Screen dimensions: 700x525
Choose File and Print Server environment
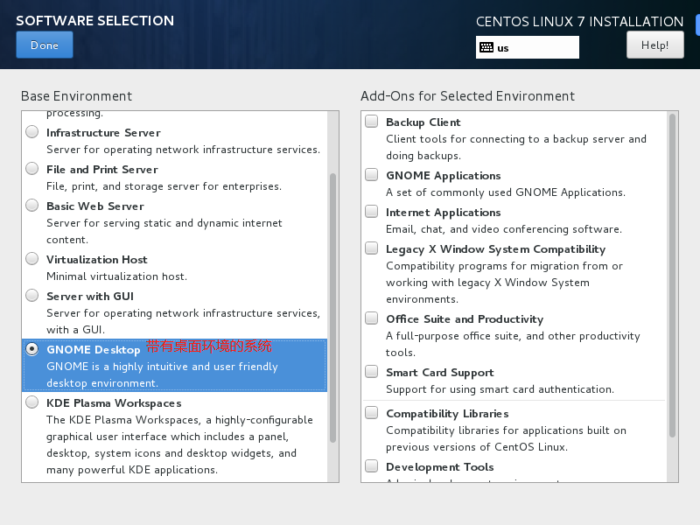click(x=32, y=169)
